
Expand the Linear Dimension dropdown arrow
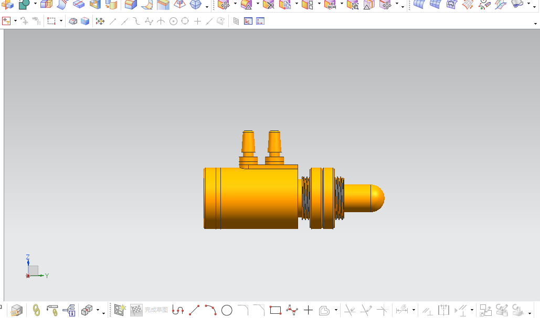tap(342, 4)
